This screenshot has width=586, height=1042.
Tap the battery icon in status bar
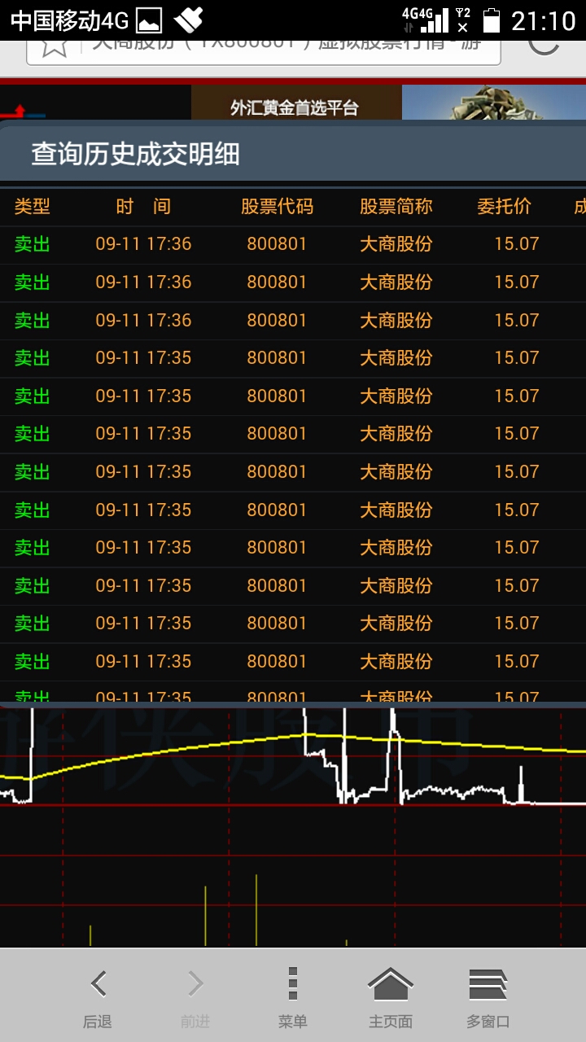[491, 20]
